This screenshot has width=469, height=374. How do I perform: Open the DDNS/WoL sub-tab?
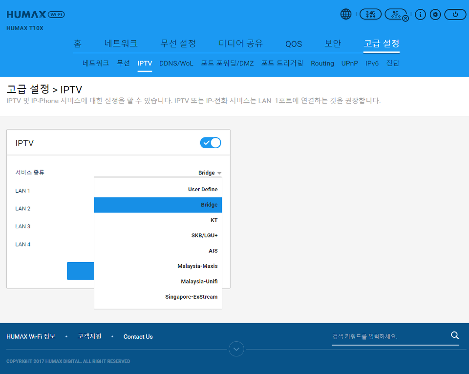(x=176, y=64)
